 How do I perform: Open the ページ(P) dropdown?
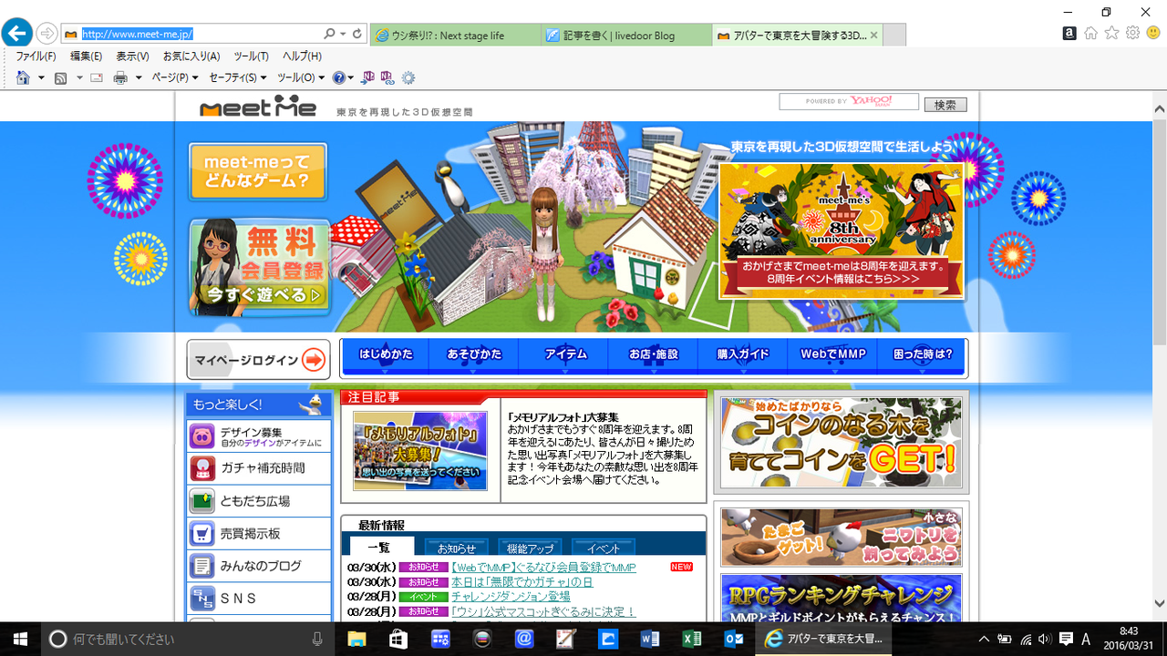175,78
